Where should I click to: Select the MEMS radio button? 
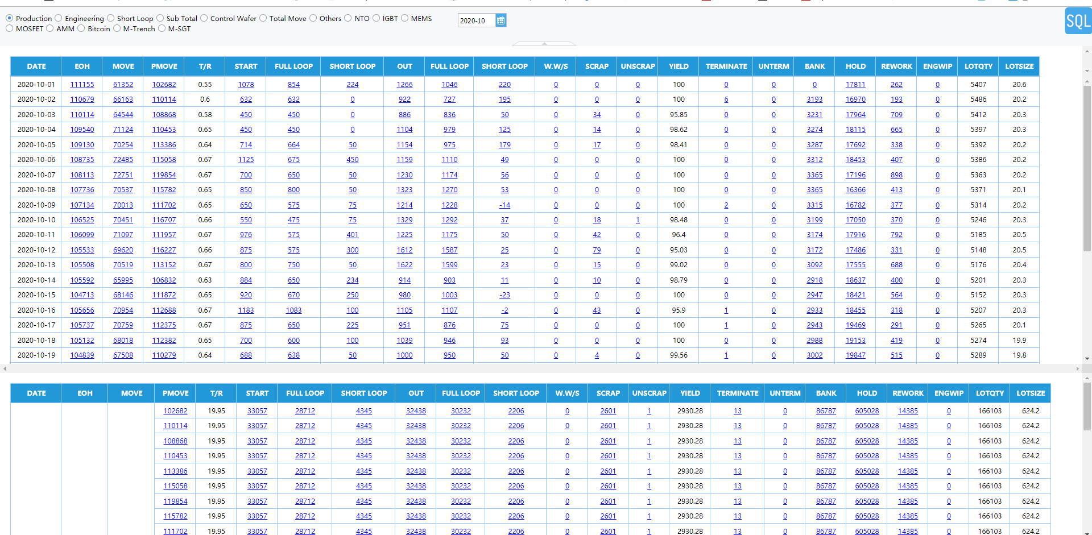point(405,18)
